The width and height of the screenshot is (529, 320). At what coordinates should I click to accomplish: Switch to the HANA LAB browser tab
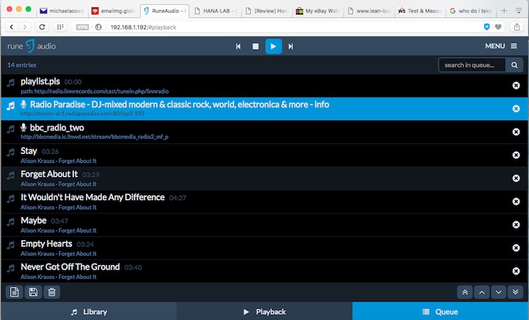coord(216,11)
